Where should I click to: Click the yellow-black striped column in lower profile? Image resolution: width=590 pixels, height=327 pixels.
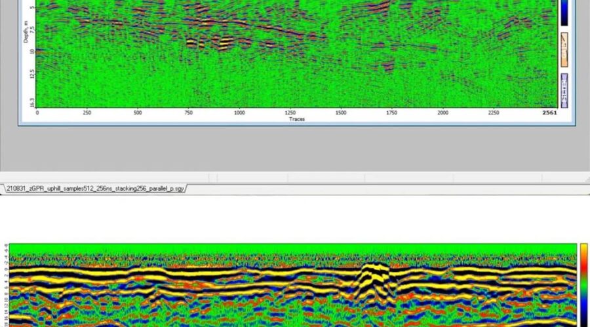(375, 283)
